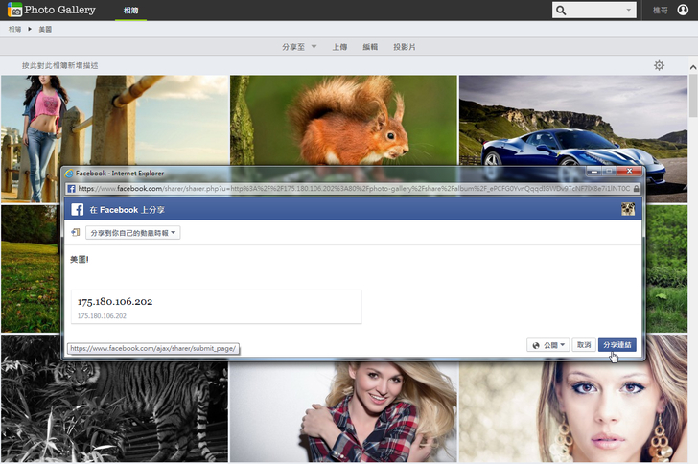Expand the search options dropdown arrow
The image size is (698, 464).
(628, 10)
